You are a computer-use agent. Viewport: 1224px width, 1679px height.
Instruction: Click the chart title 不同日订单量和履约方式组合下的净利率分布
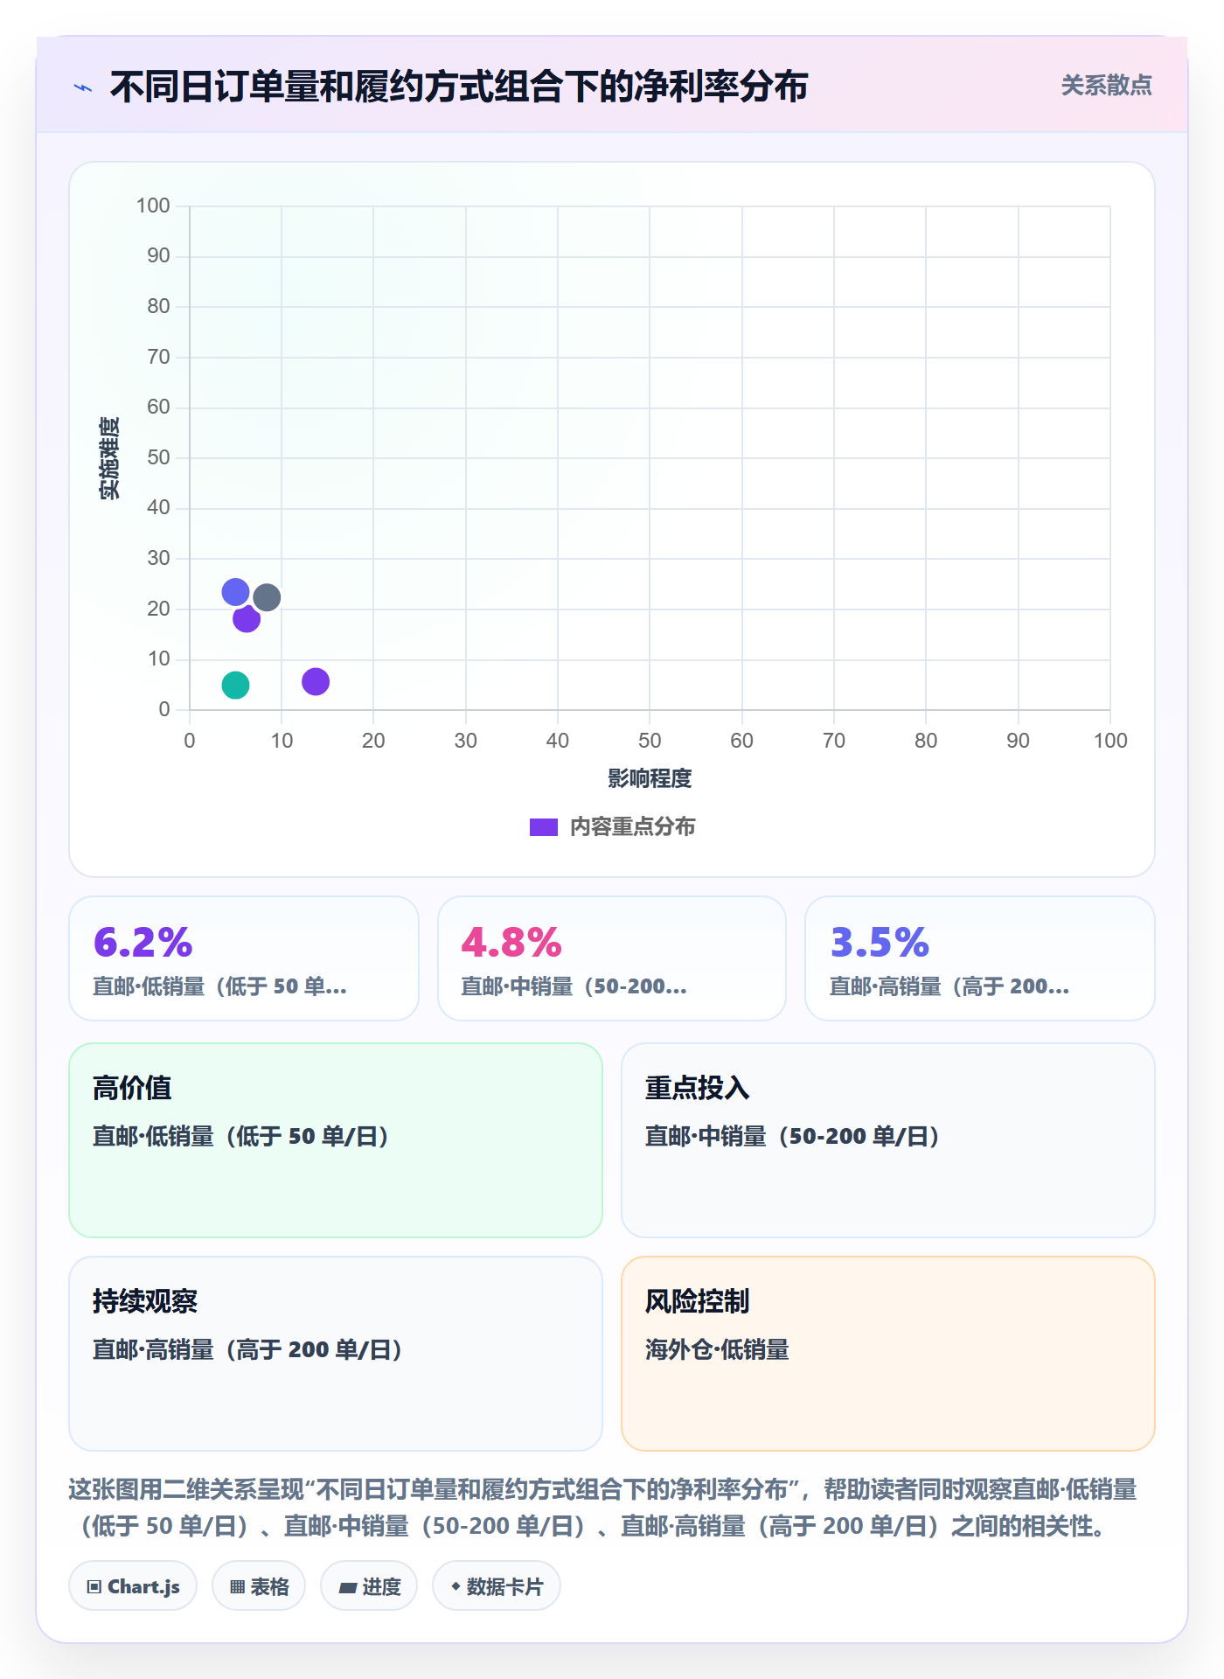pos(459,87)
